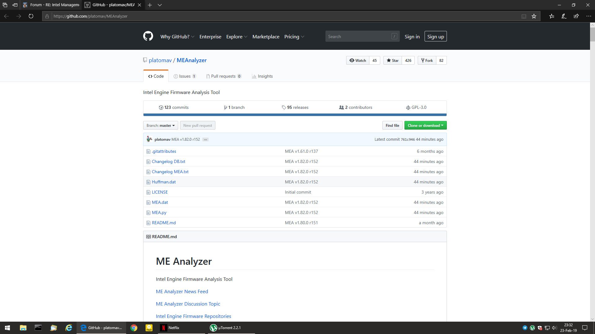Expand the Why GitHub? menu
Image resolution: width=595 pixels, height=334 pixels.
pos(177,36)
